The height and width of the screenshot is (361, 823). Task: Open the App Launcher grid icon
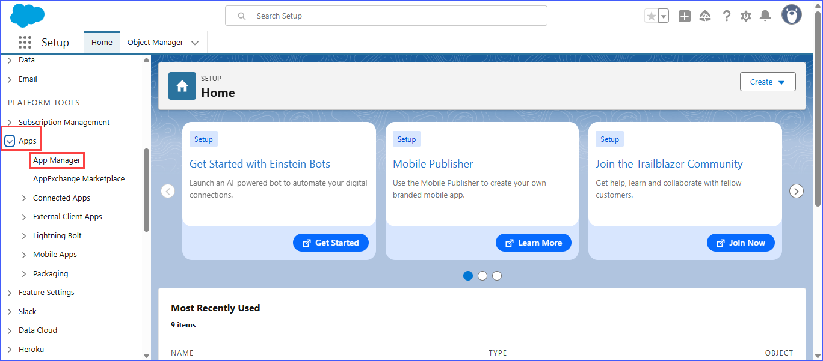(25, 43)
